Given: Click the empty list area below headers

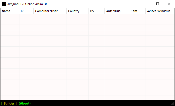Looking at the screenshot, I should point(87,57).
